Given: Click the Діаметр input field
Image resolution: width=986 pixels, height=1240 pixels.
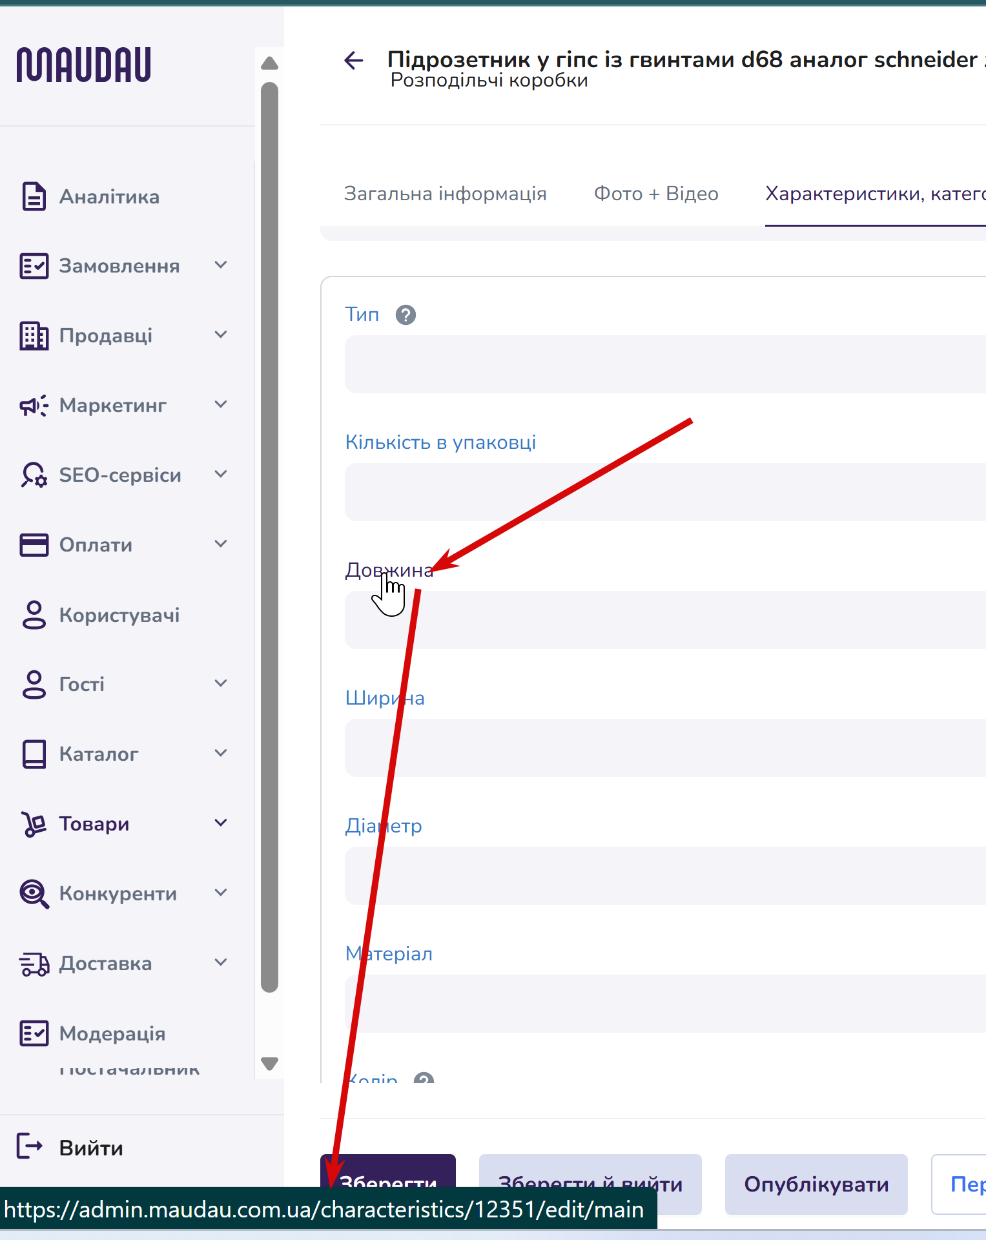Looking at the screenshot, I should click(x=665, y=876).
